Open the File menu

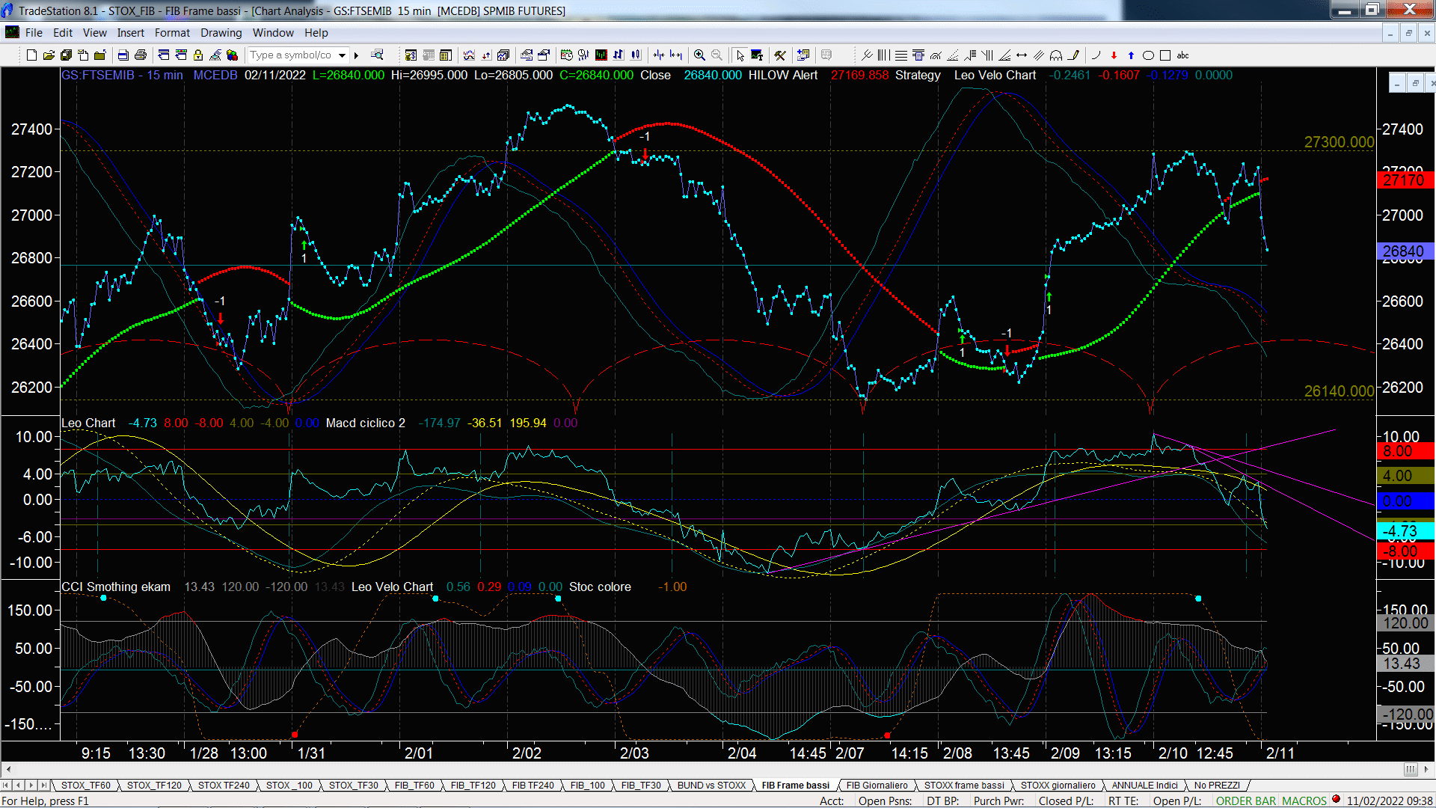(34, 33)
